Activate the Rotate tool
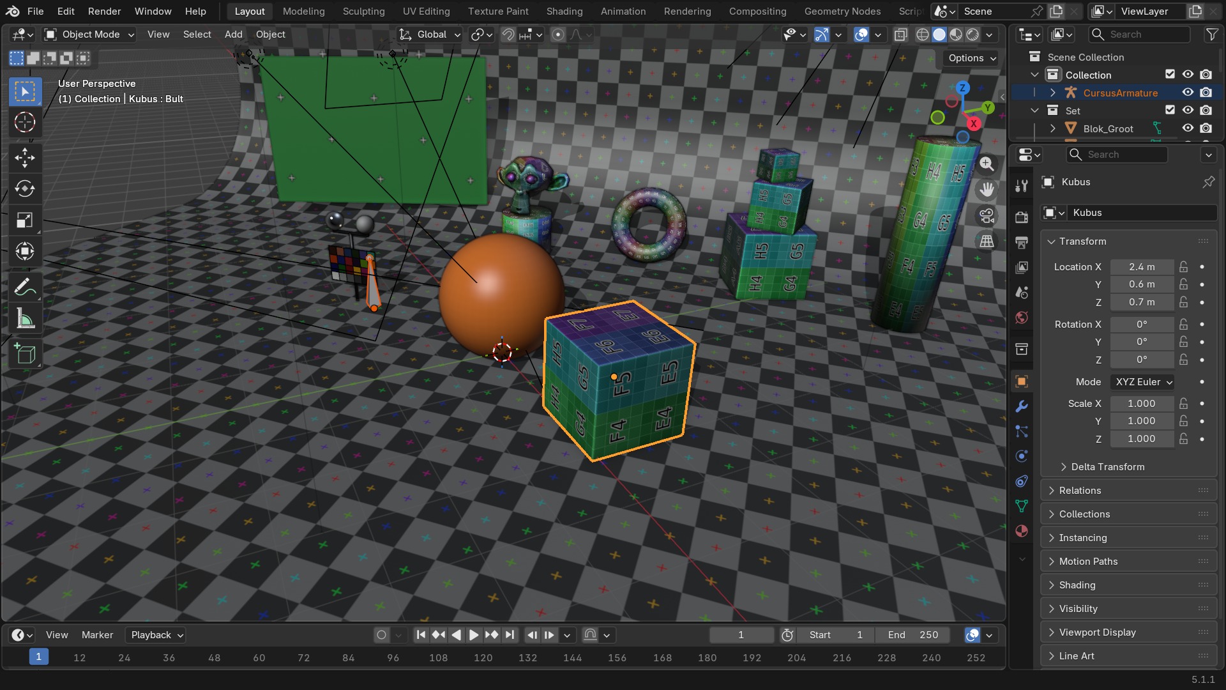The width and height of the screenshot is (1226, 690). click(25, 189)
